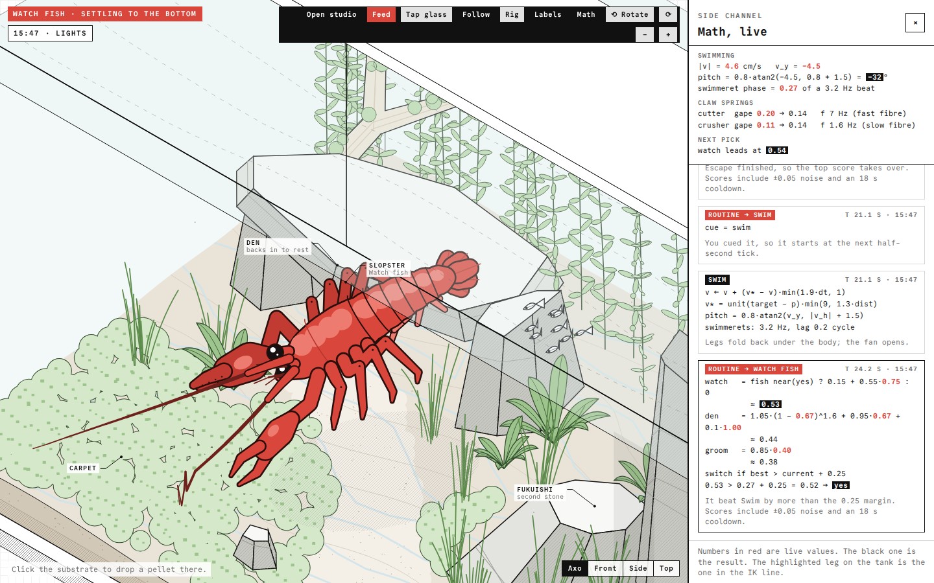Select the Tap glass mode

tap(426, 14)
